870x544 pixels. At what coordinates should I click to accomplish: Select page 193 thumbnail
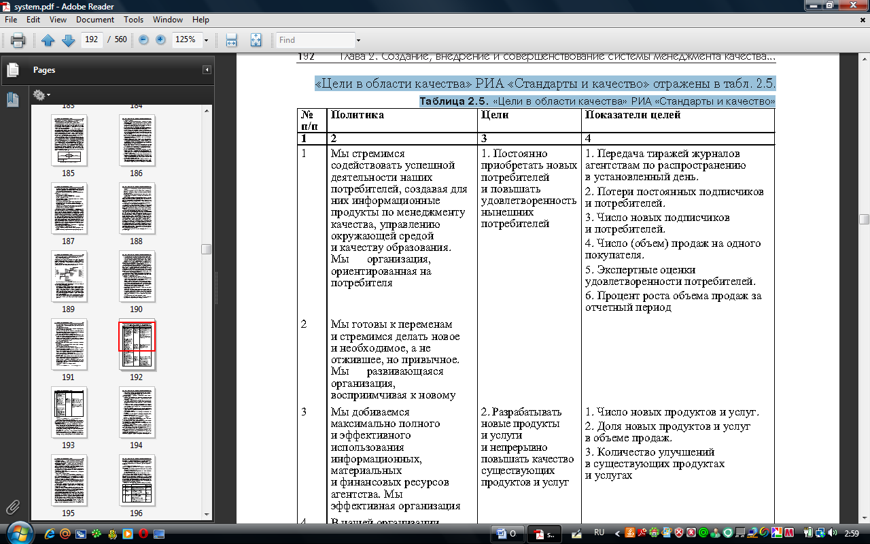[x=69, y=411]
